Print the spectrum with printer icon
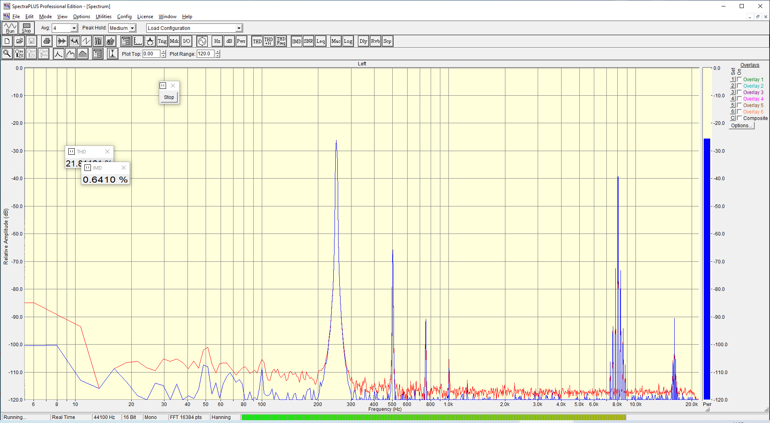Screen dimensions: 770x423 [47, 41]
